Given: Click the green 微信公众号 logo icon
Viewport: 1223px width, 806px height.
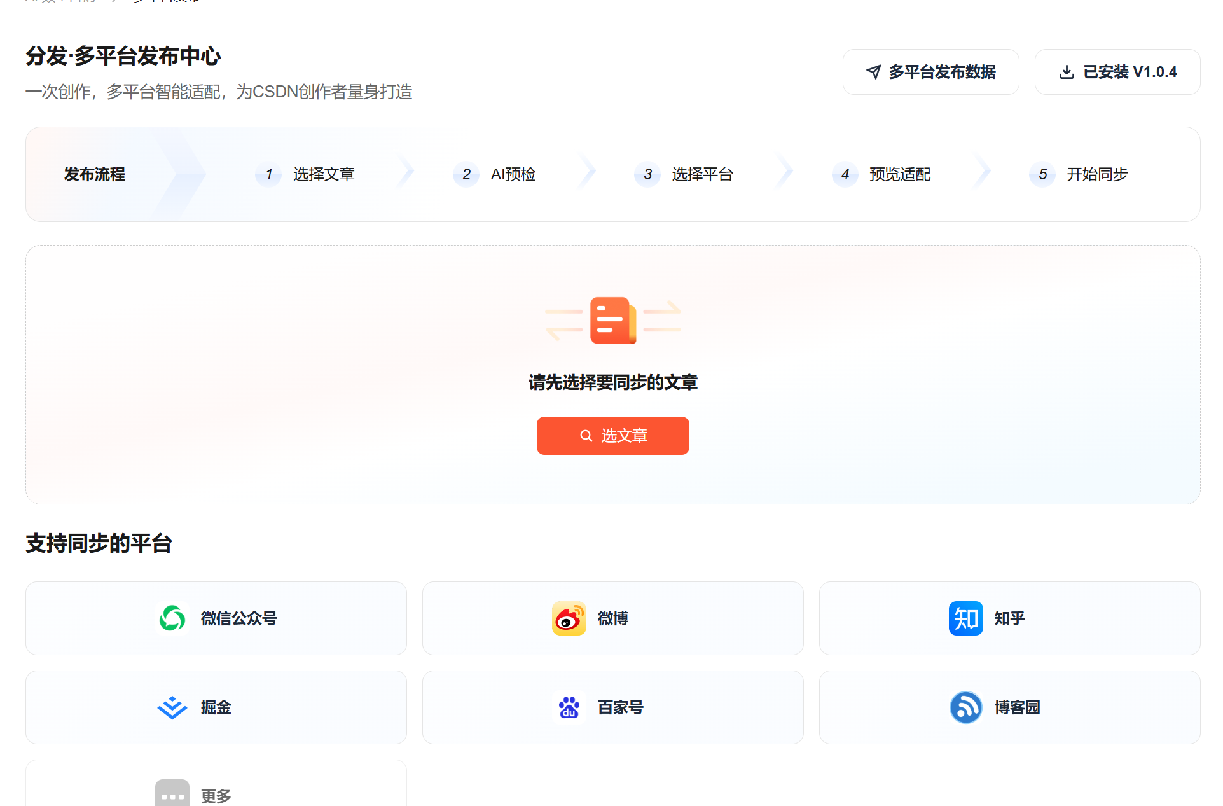Looking at the screenshot, I should point(172,618).
